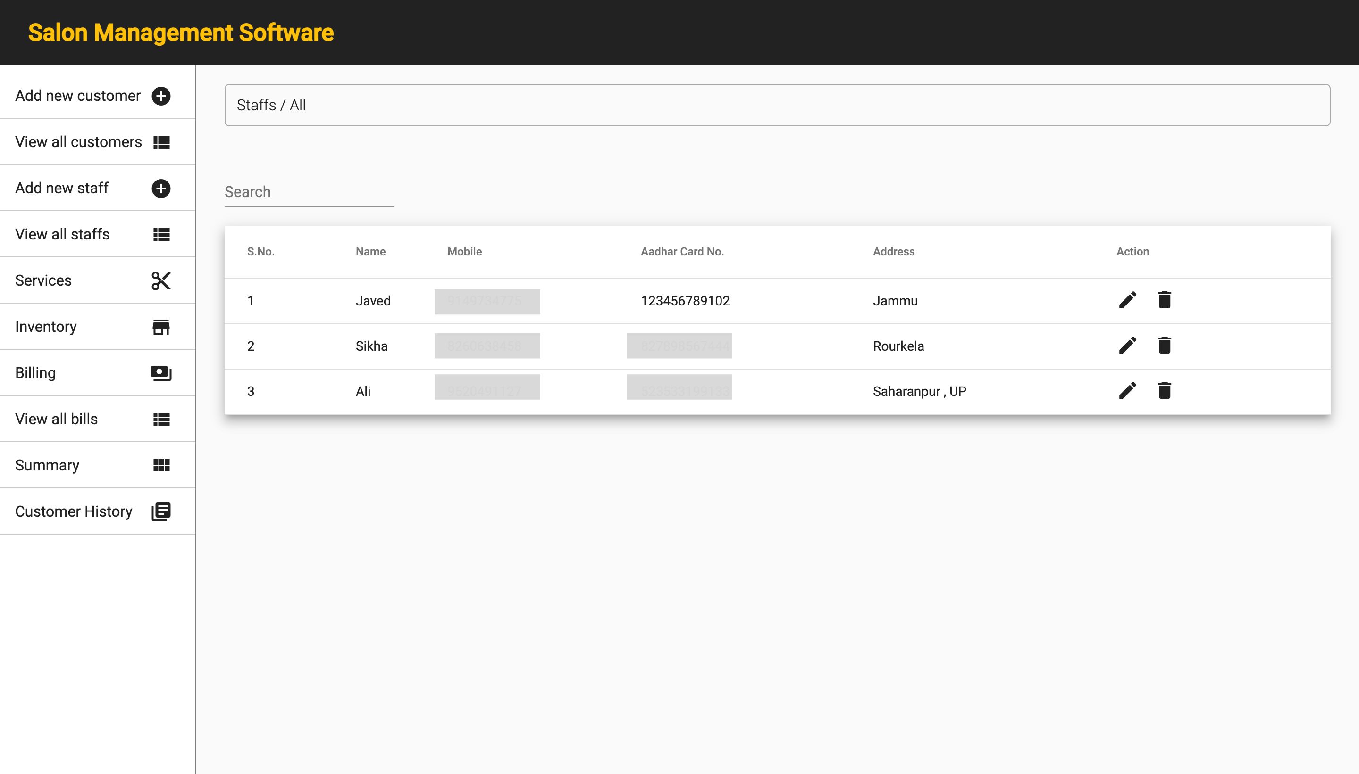The width and height of the screenshot is (1359, 774).
Task: Delete the Ali staff row
Action: pyautogui.click(x=1164, y=391)
